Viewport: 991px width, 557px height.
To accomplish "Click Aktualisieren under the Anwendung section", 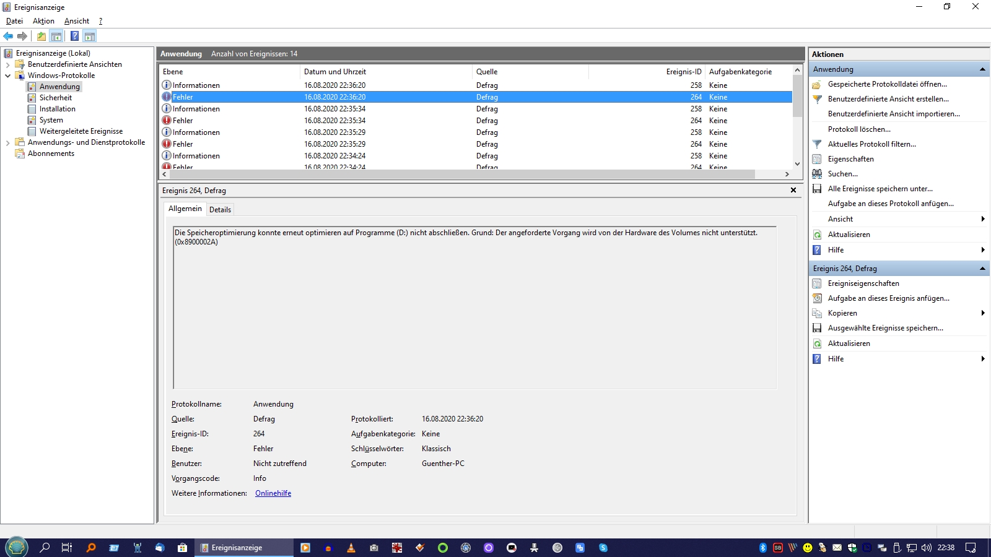I will point(849,235).
